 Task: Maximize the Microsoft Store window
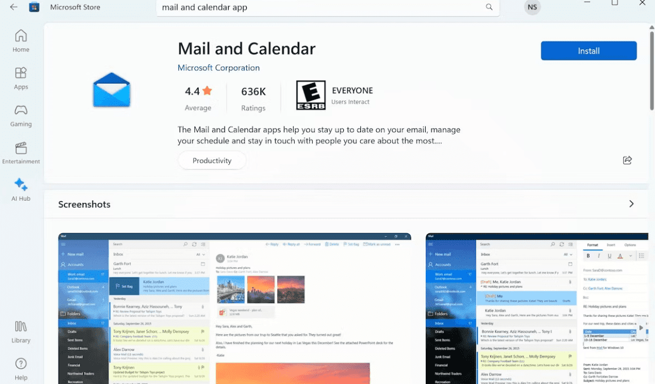[x=614, y=3]
